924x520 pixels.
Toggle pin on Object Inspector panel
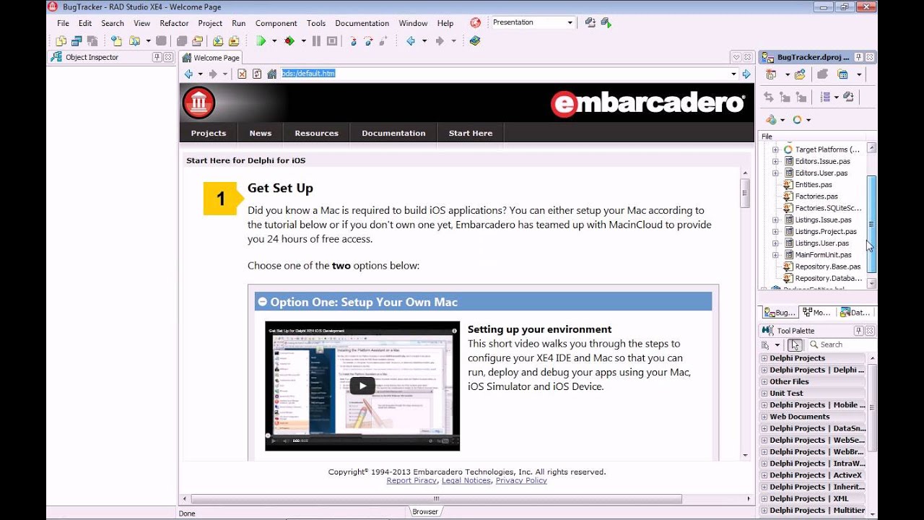click(157, 57)
